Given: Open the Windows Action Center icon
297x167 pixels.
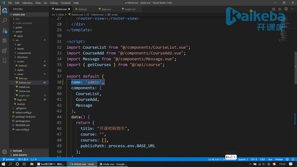Looking at the screenshot, I should coord(291,164).
